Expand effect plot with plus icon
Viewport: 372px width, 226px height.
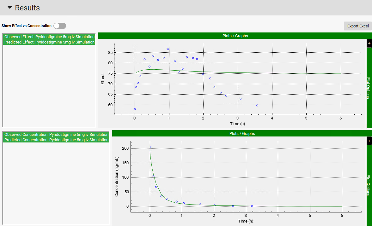tap(369, 43)
